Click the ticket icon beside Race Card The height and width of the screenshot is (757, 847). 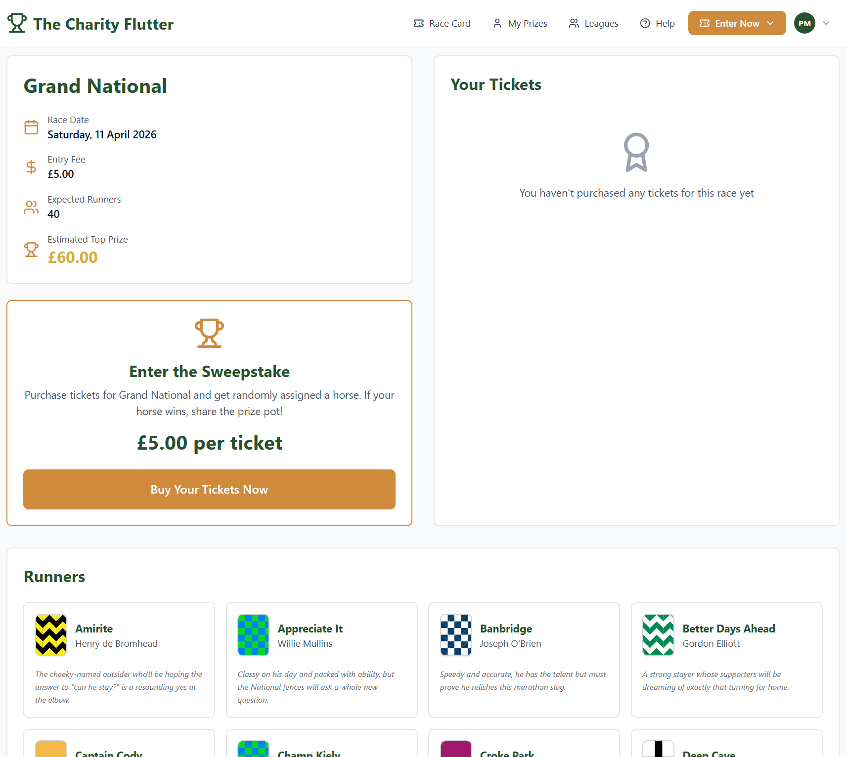[x=418, y=23]
